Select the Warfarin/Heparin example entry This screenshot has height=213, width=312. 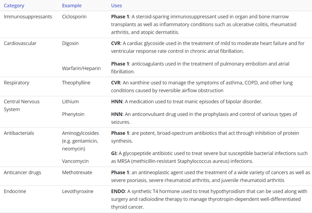click(x=81, y=68)
